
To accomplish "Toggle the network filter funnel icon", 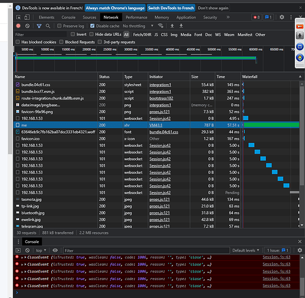I will (39, 26).
